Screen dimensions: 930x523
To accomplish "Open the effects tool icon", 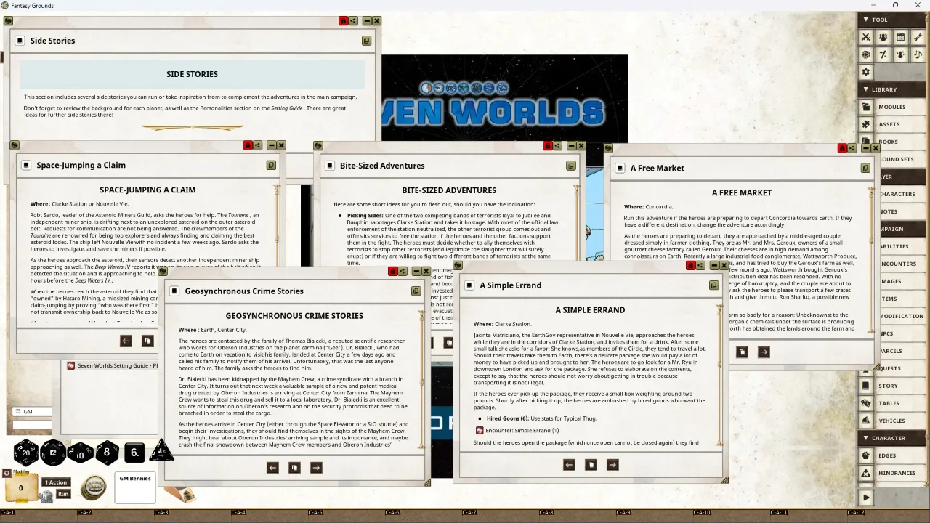I will point(900,54).
